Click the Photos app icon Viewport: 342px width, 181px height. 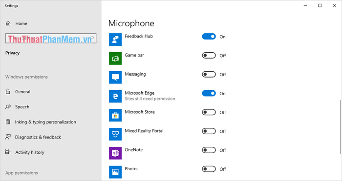tap(115, 172)
